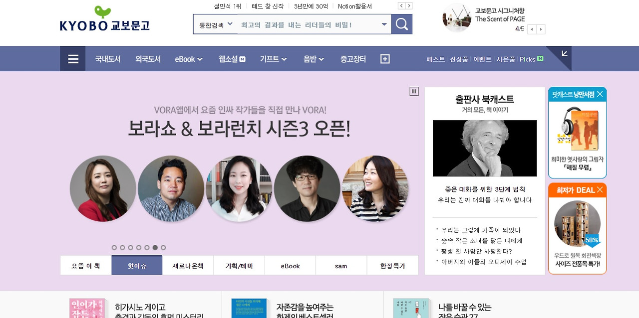Open the 국내도서 menu
The height and width of the screenshot is (318, 639).
click(108, 59)
